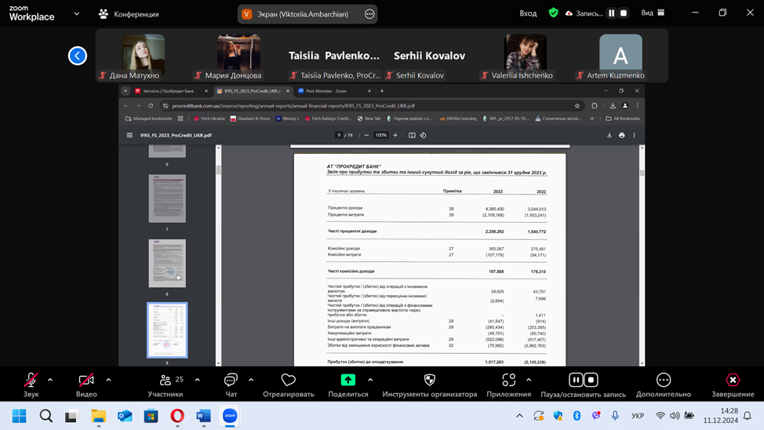Switch keyboard language УКР indicator
764x430 pixels.
637,416
